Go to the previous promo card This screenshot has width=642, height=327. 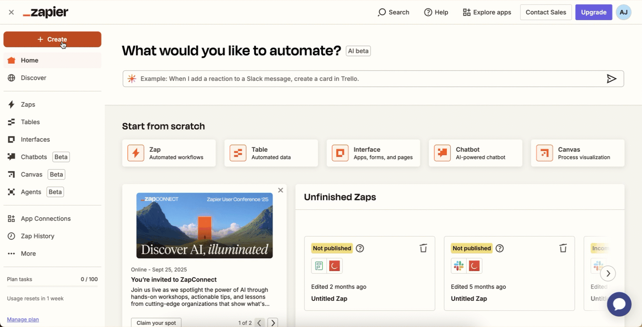point(259,323)
